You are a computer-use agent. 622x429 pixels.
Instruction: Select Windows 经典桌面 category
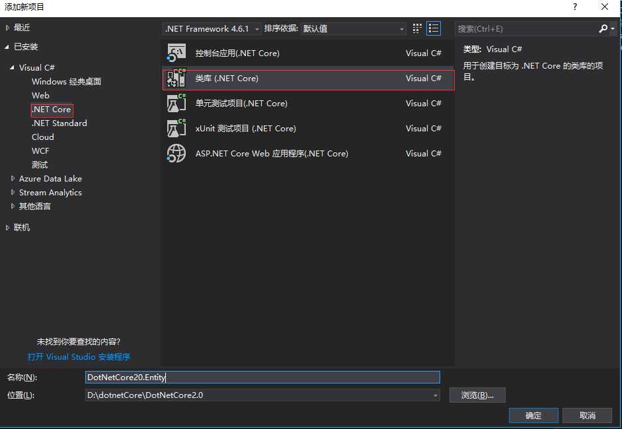coord(66,82)
